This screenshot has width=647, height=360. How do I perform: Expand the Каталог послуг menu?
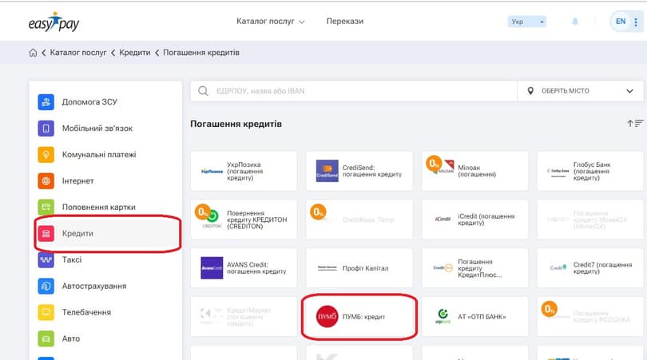coord(270,22)
